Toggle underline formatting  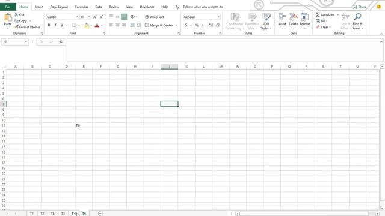pyautogui.click(x=61, y=25)
